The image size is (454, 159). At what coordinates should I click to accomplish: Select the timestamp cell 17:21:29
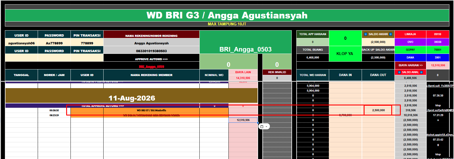[438, 115]
